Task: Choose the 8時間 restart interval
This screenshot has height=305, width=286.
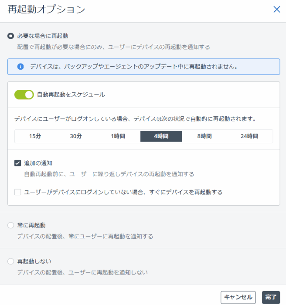Action: point(204,136)
